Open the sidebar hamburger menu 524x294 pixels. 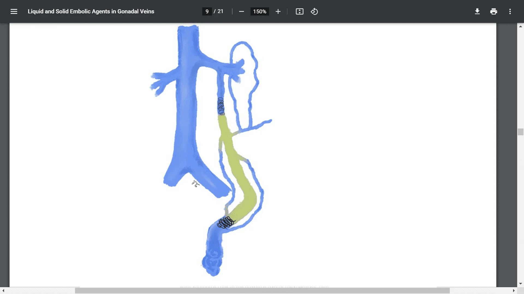click(14, 11)
